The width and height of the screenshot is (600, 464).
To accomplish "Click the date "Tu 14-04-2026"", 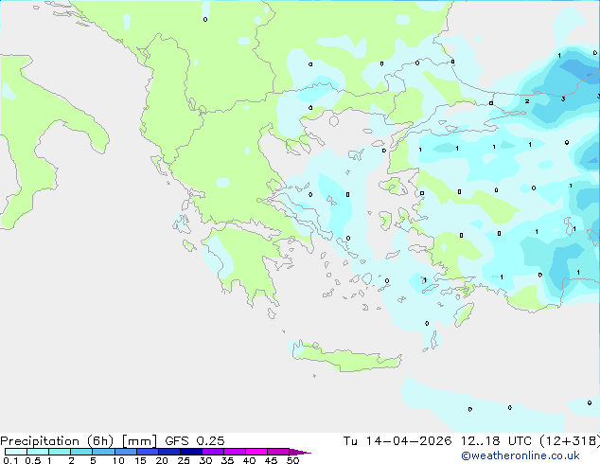I will [x=397, y=441].
